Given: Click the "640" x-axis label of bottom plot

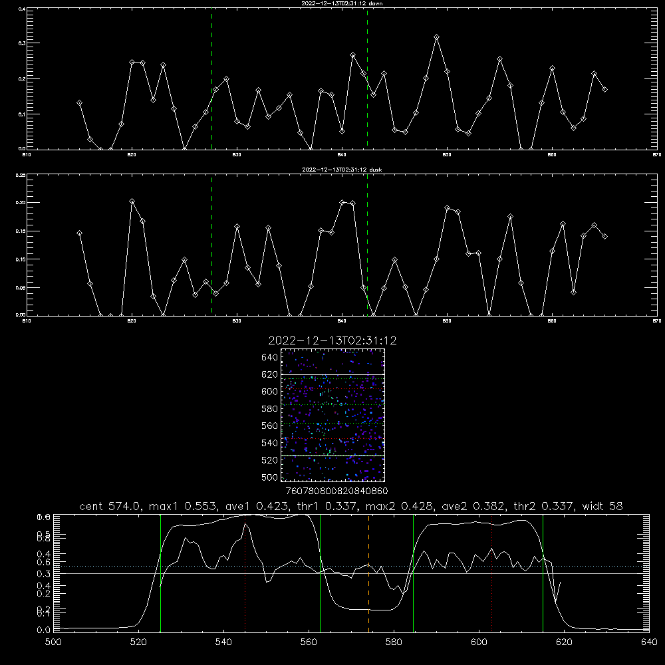Looking at the screenshot, I should click(x=649, y=642).
